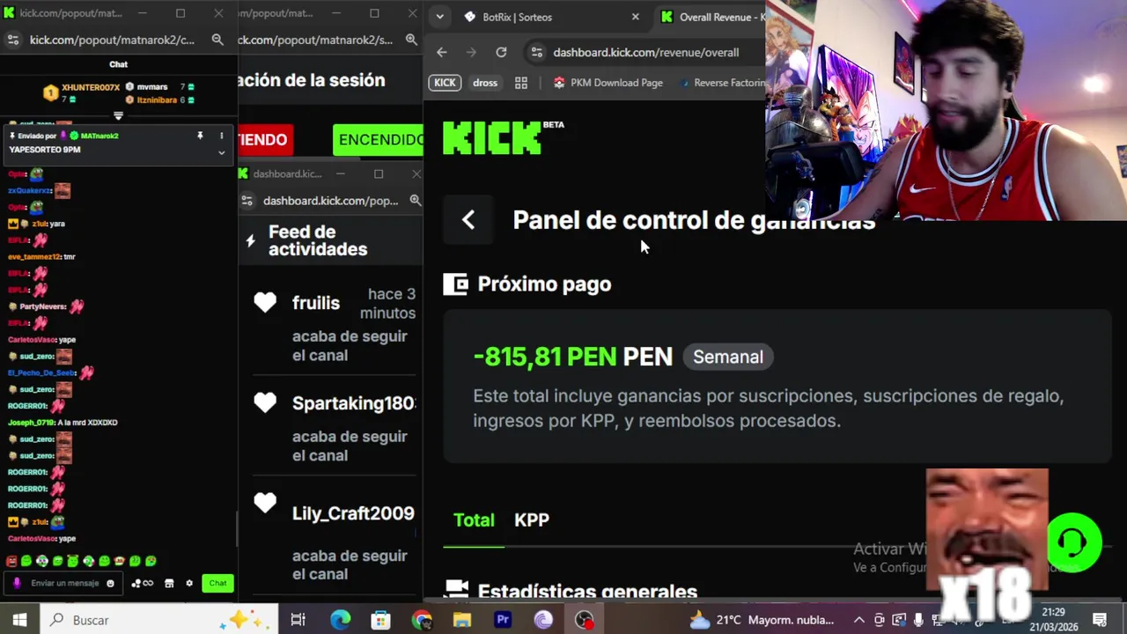Viewport: 1127px width, 634px height.
Task: Open chat settings gear
Action: [188, 583]
